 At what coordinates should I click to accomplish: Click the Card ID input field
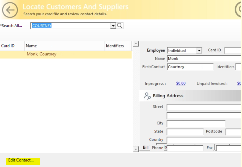coord(233,50)
